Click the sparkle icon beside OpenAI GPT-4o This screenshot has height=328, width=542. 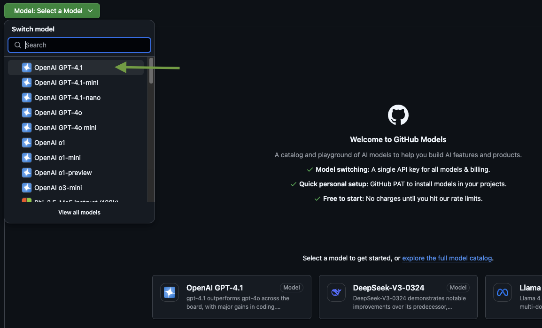point(27,113)
